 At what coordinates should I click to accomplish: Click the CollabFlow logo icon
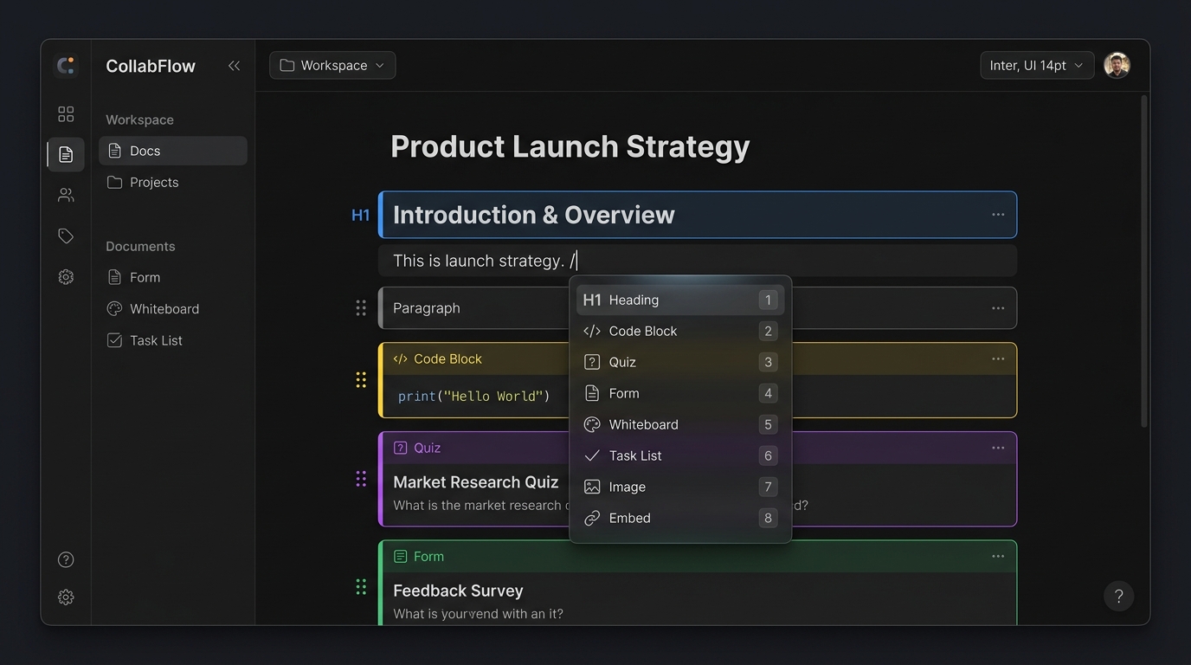pos(66,66)
